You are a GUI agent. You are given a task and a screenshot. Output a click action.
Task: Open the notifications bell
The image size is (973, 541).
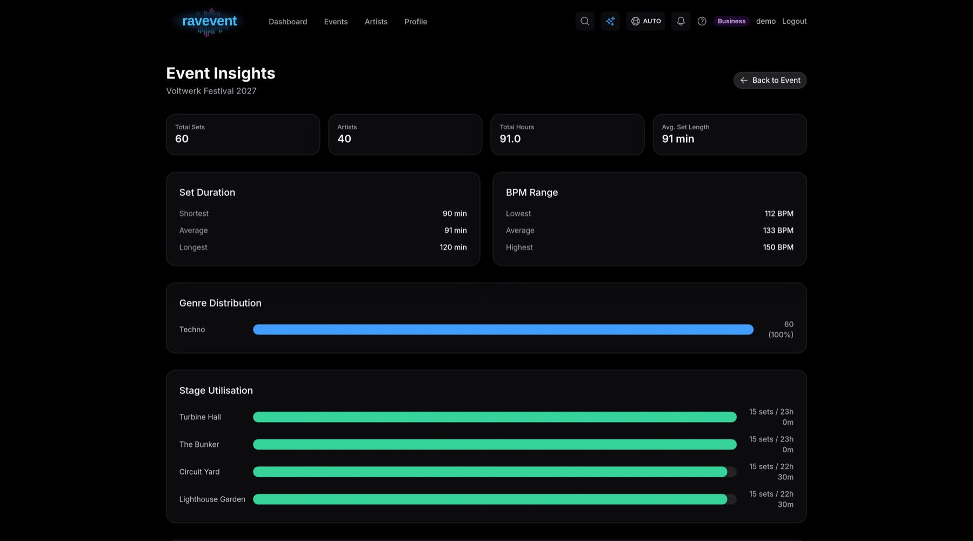(x=681, y=21)
